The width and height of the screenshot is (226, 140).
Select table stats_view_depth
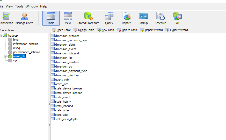click(x=66, y=119)
